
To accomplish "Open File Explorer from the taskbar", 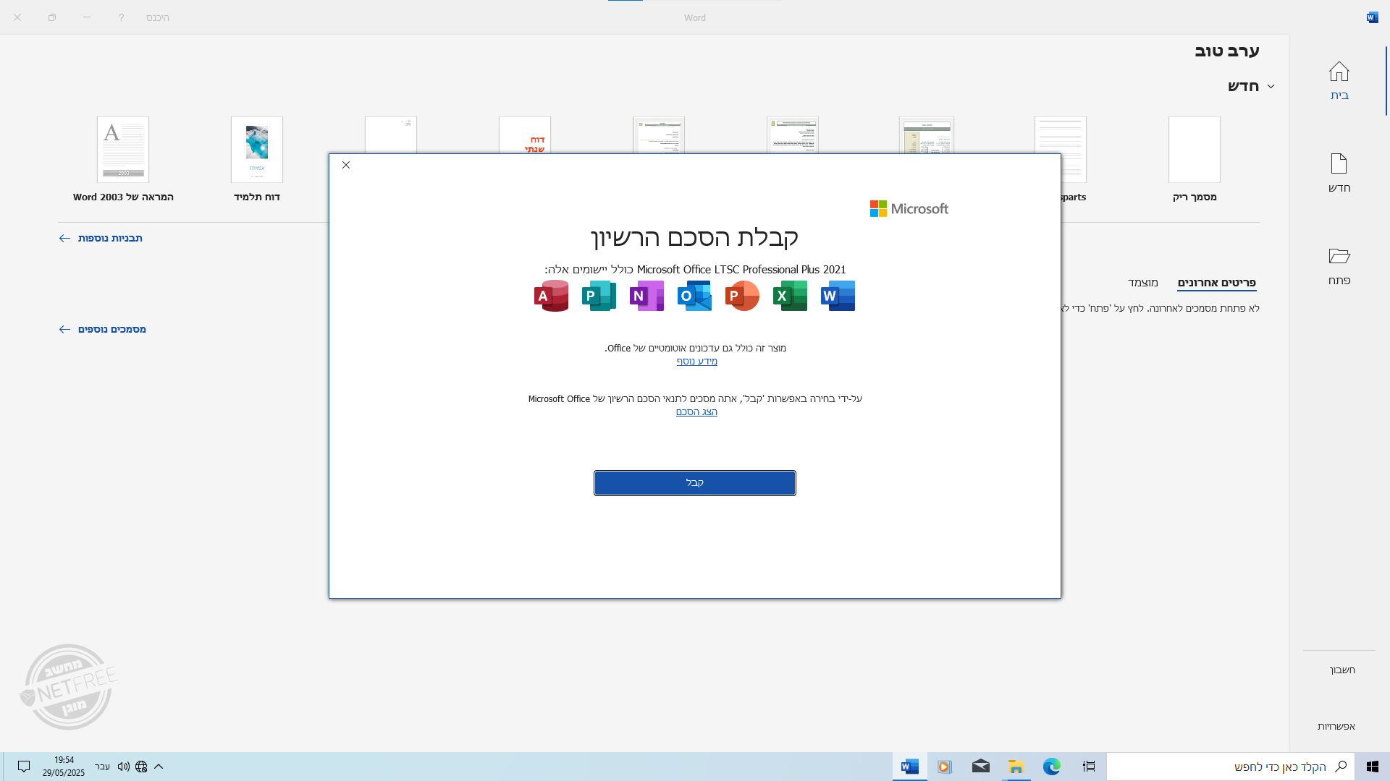I will pyautogui.click(x=1016, y=767).
